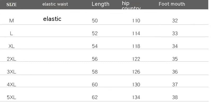Screen dimensions: 211x102
Task: Select hip value 126
Action: 136,72
